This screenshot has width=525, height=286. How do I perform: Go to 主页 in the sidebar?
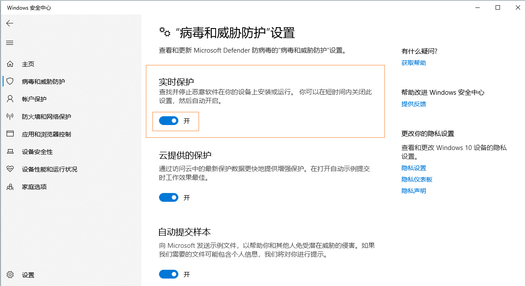coord(28,64)
